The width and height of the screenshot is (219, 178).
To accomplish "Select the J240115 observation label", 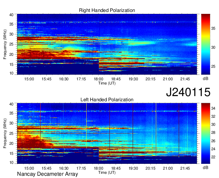I will (x=188, y=92).
